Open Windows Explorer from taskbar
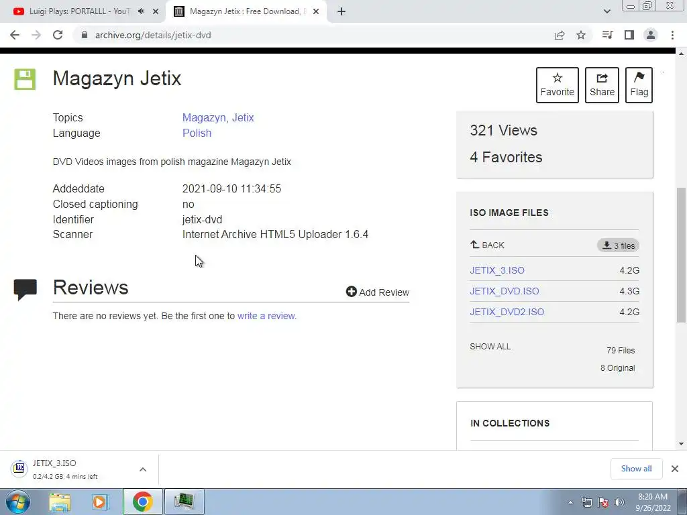The image size is (687, 515). click(60, 502)
